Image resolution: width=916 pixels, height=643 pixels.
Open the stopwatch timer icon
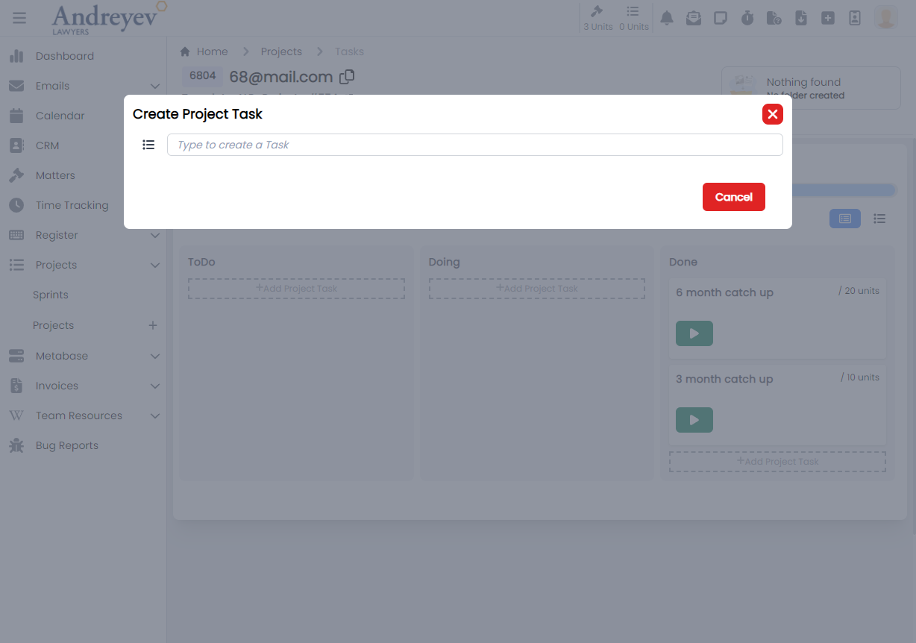coord(747,18)
